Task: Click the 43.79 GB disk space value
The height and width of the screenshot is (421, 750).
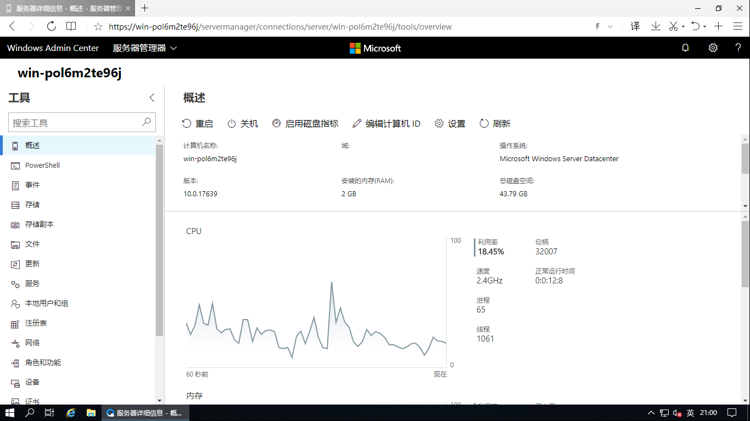Action: [x=513, y=194]
